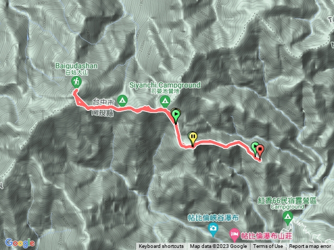This screenshot has width=334, height=250.
Task: Click the pink 帖比倫瀑布山莊 lodging icon
Action: (234, 234)
